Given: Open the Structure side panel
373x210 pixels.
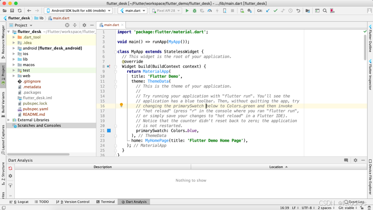Looking at the screenshot, I should click(3, 173).
